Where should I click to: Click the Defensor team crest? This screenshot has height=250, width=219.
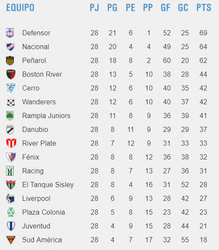10,33
